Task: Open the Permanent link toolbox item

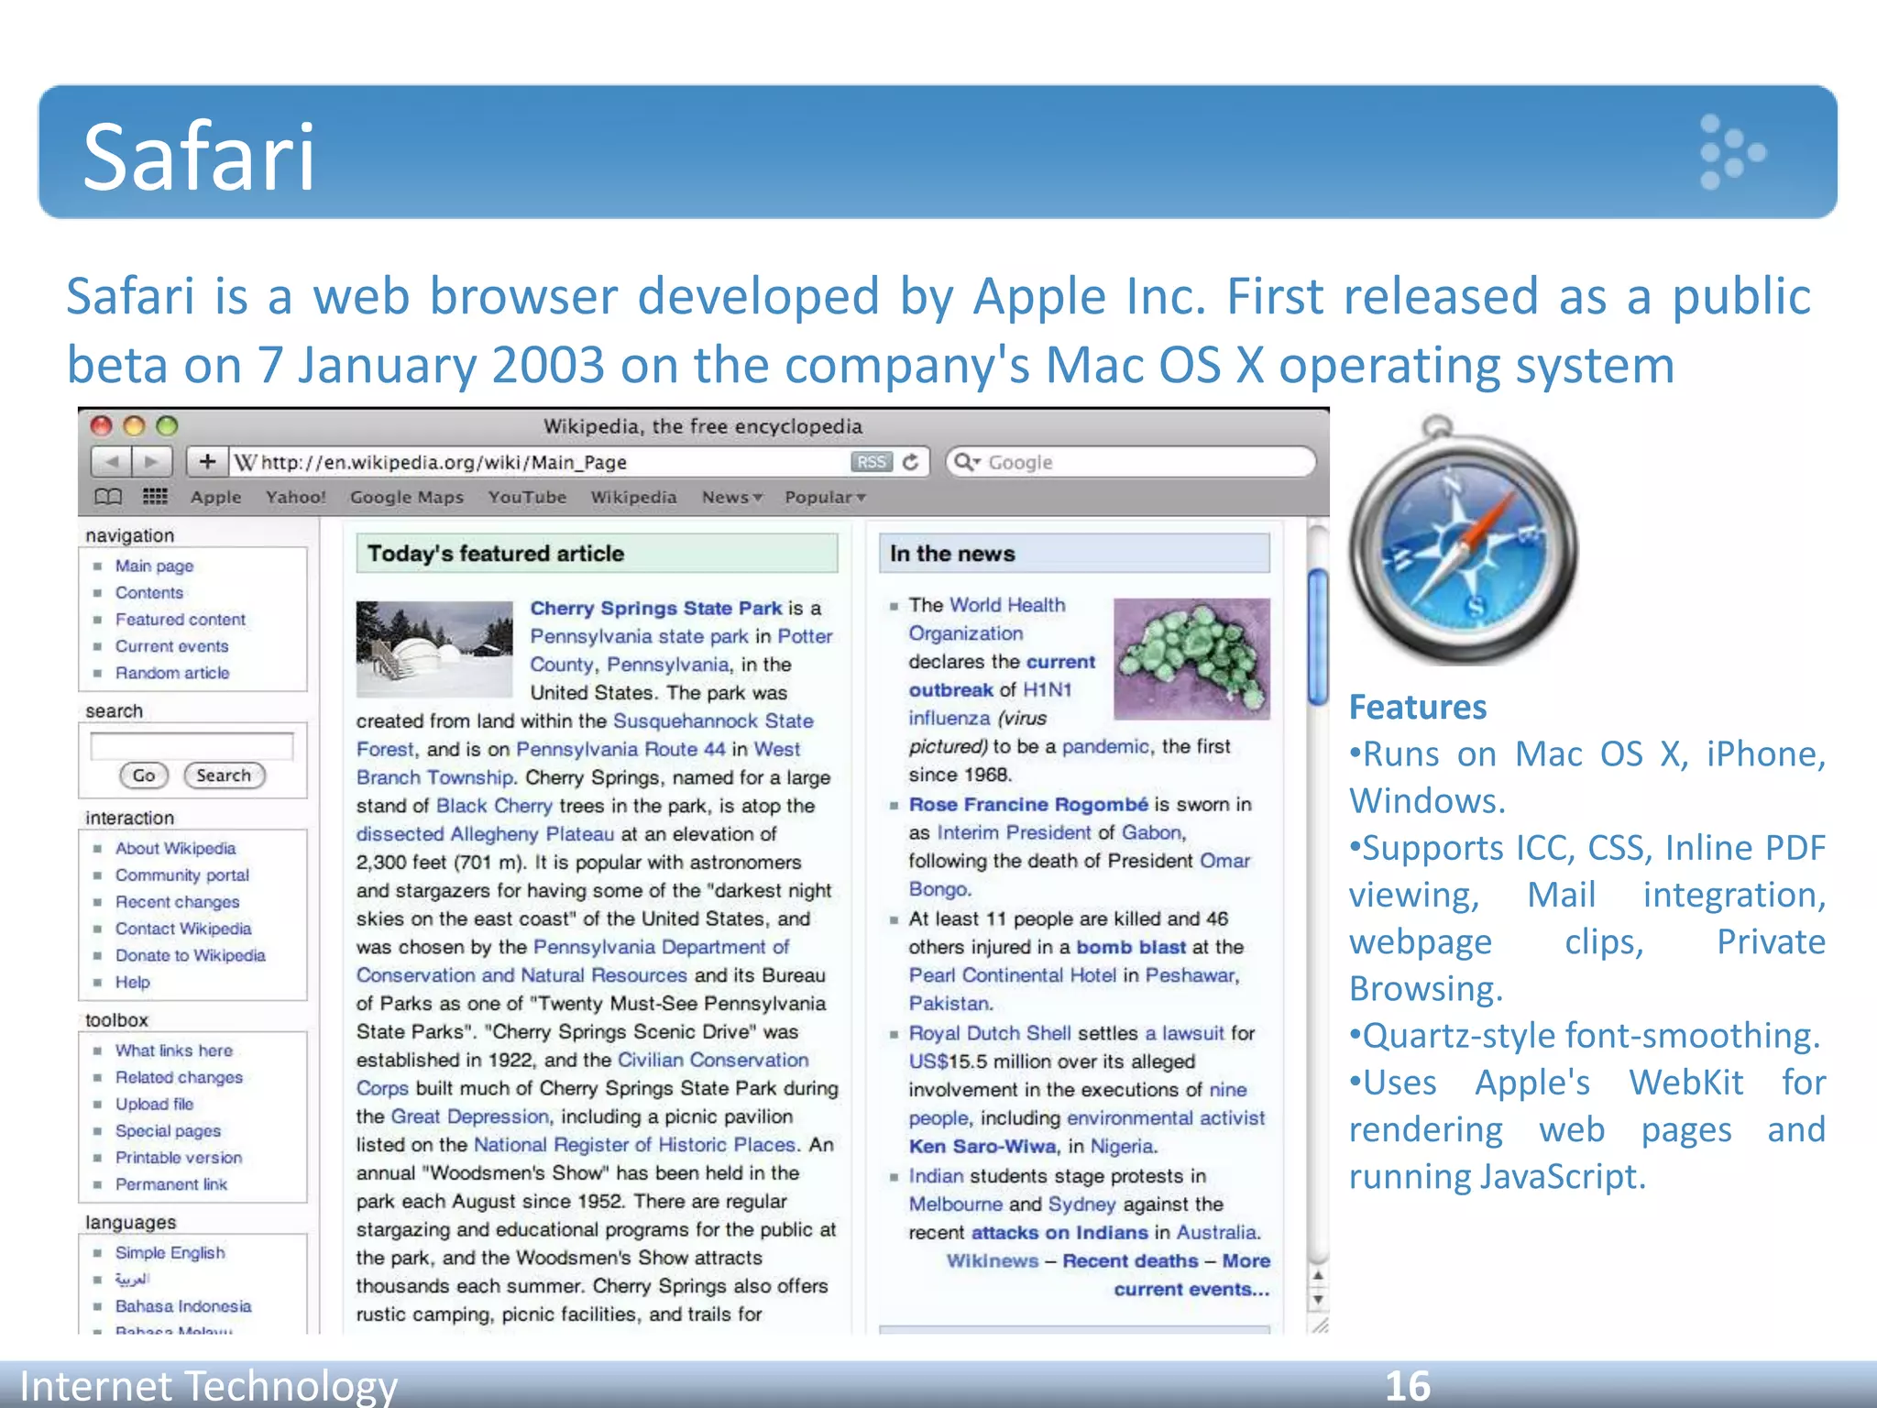Action: pos(170,1183)
